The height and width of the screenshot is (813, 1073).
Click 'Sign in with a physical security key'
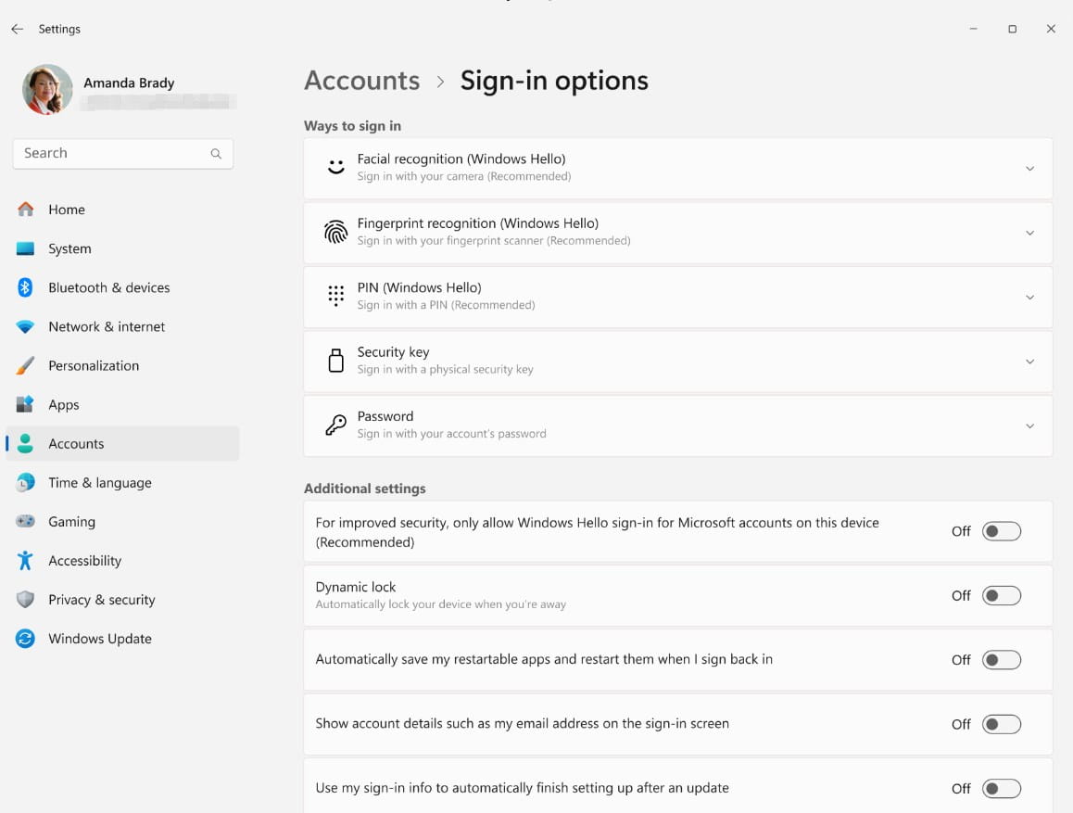point(445,370)
